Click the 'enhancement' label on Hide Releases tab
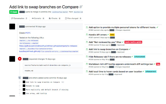This screenshot has width=166, height=104. click(140, 56)
